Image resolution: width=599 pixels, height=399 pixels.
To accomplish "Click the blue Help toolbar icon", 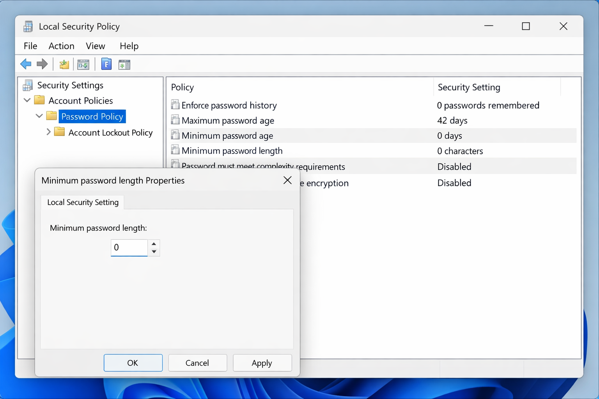I will [x=106, y=64].
